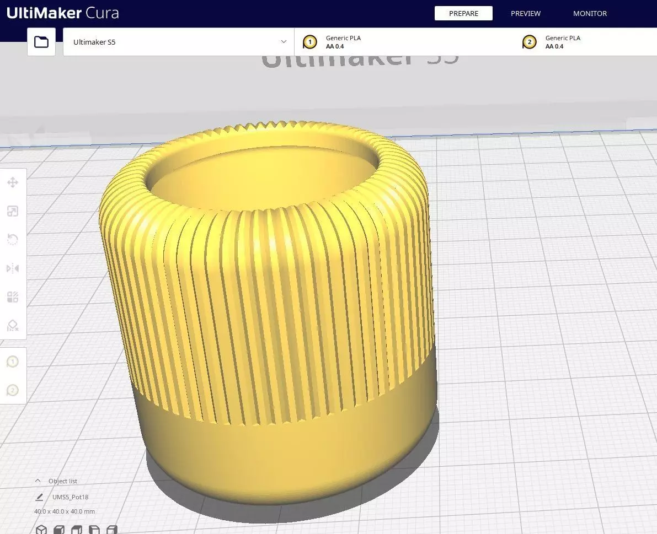Click the UltiMaker Cura logo
Screen dimensions: 657x534
[x=63, y=13]
